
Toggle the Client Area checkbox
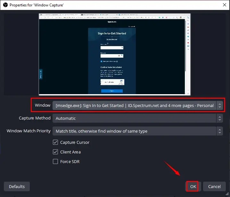pos(55,152)
